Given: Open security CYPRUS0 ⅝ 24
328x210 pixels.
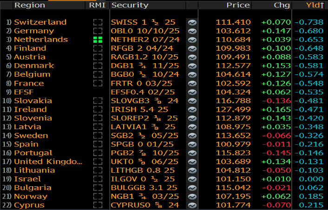Looking at the screenshot, I should [145, 205].
